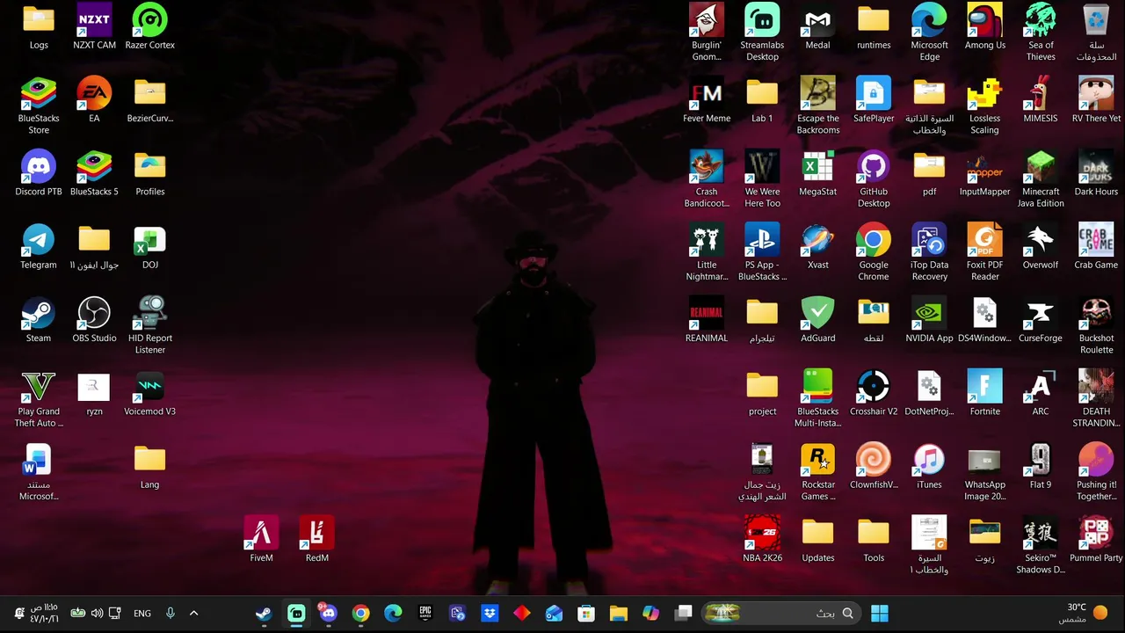The height and width of the screenshot is (633, 1125).
Task: Switch the ENG input language indicator
Action: click(x=142, y=613)
